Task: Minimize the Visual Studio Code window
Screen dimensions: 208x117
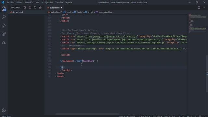Action: [x=189, y=2]
